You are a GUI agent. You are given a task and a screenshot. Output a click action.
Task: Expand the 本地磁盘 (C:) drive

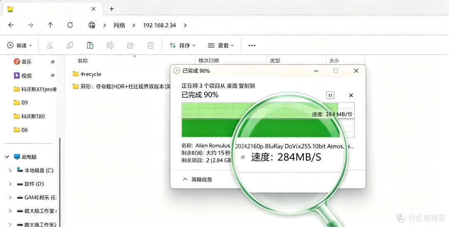click(10, 170)
